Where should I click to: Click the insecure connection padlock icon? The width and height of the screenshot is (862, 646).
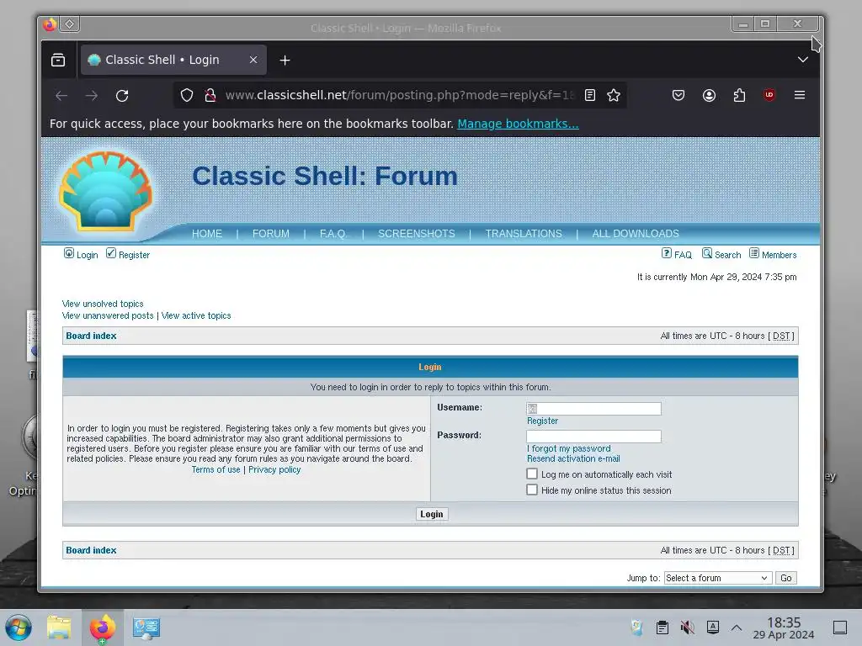tap(210, 96)
